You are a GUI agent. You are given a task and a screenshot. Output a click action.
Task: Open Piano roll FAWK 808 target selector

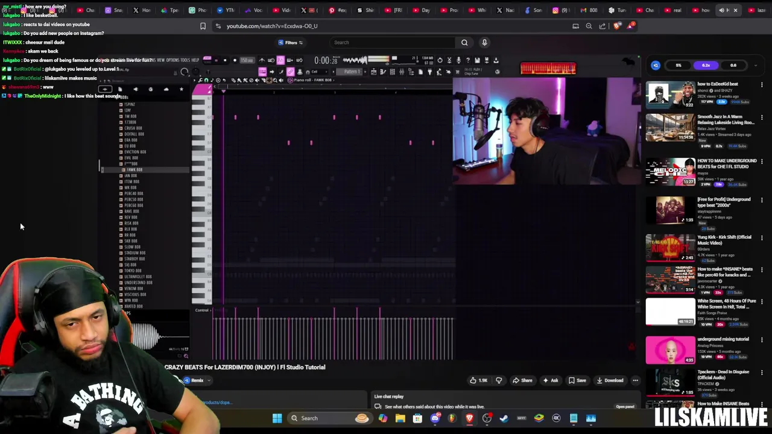(x=312, y=80)
